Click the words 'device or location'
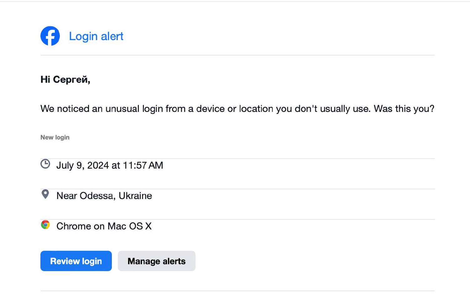The height and width of the screenshot is (294, 470). (235, 109)
